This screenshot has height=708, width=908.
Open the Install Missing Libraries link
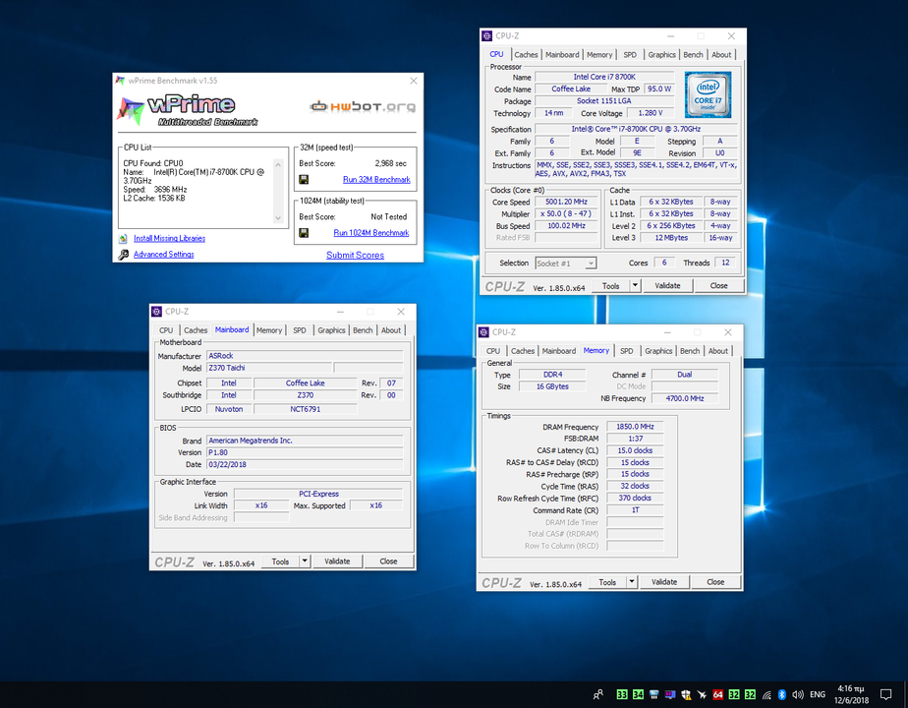point(169,239)
